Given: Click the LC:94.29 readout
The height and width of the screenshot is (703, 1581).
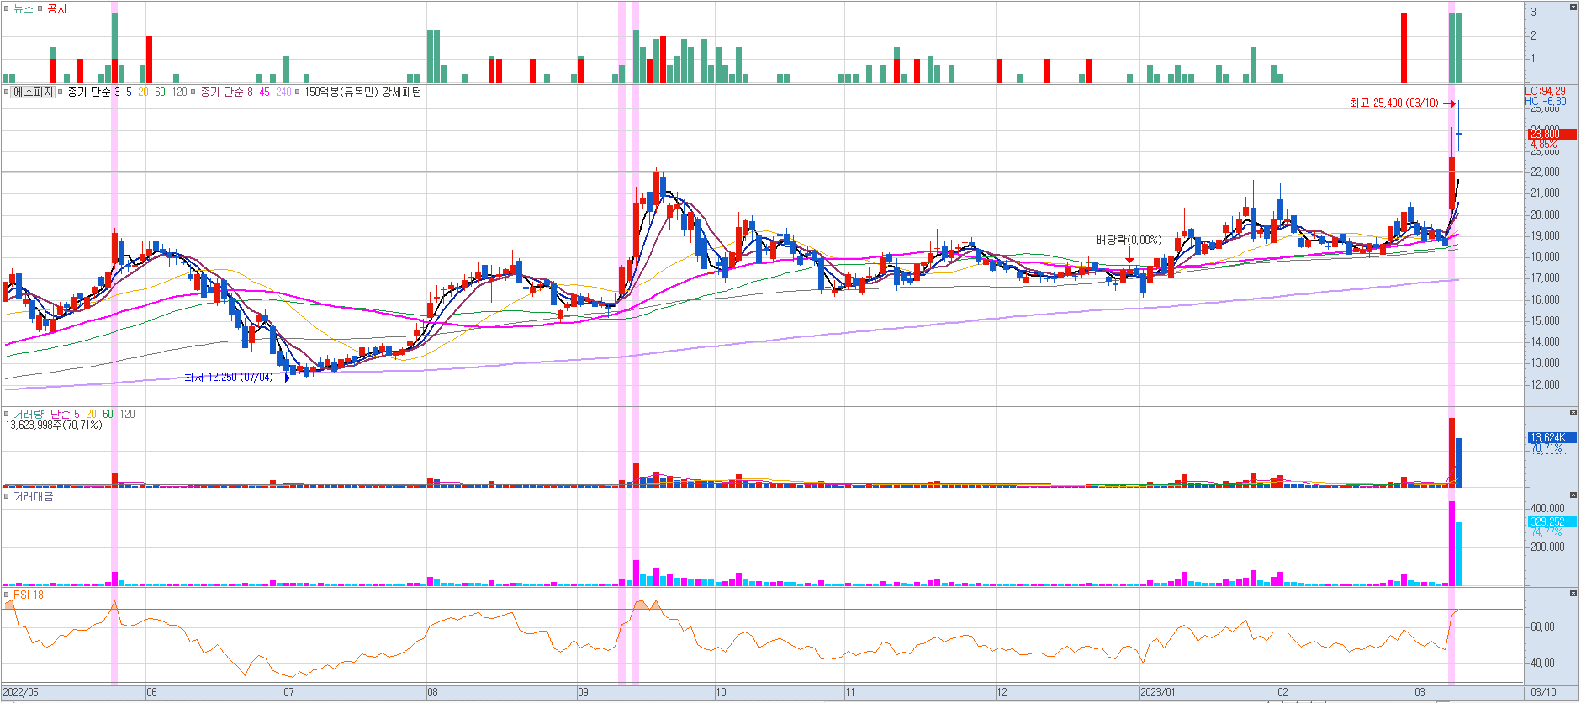Looking at the screenshot, I should point(1546,91).
